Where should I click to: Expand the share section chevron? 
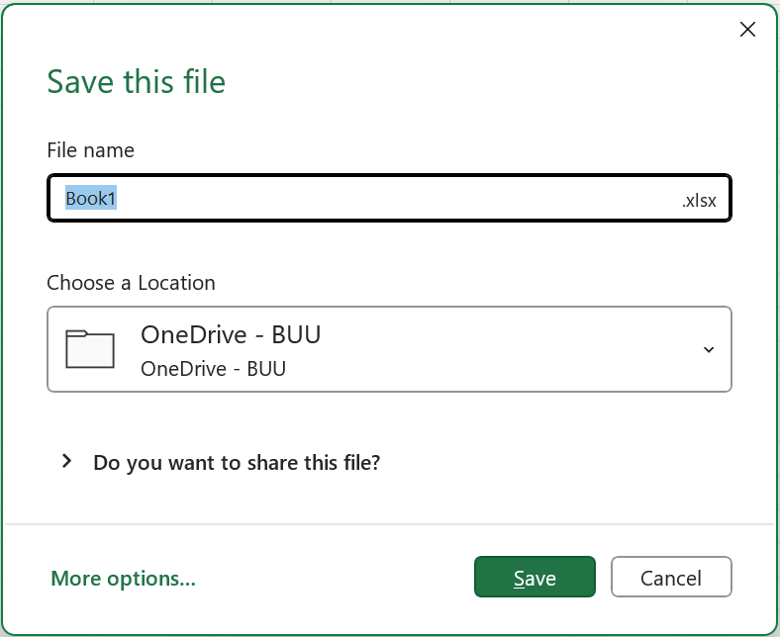(x=66, y=461)
